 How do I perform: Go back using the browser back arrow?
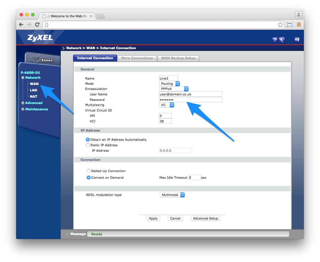(21, 24)
